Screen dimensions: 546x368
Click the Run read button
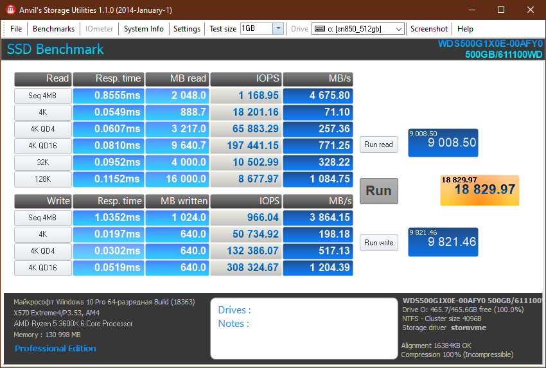[378, 145]
